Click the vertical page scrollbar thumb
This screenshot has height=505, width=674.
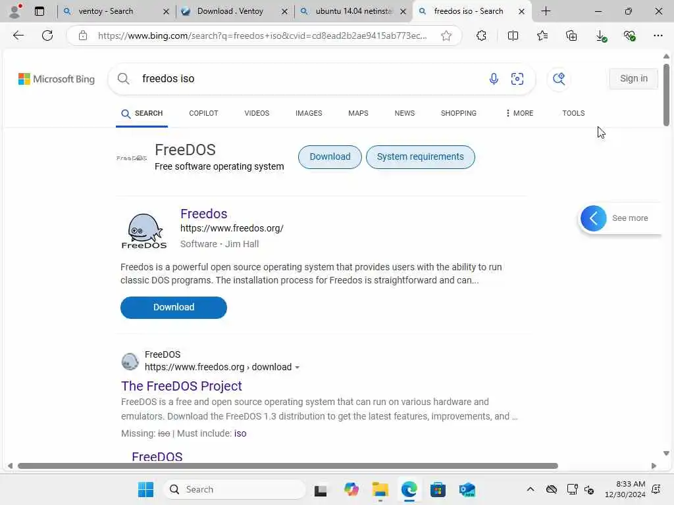tap(666, 95)
